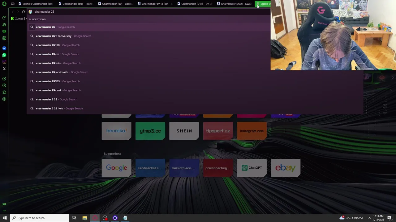The height and width of the screenshot is (222, 396).
Task: Open the SHEIN speed dial tile
Action: (184, 131)
